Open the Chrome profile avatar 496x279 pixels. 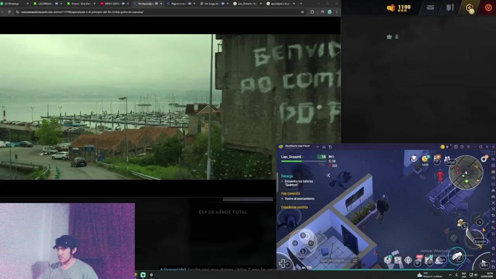click(x=329, y=12)
